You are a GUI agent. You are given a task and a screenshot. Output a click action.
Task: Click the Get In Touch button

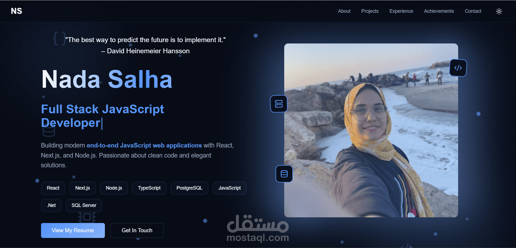[x=137, y=230]
